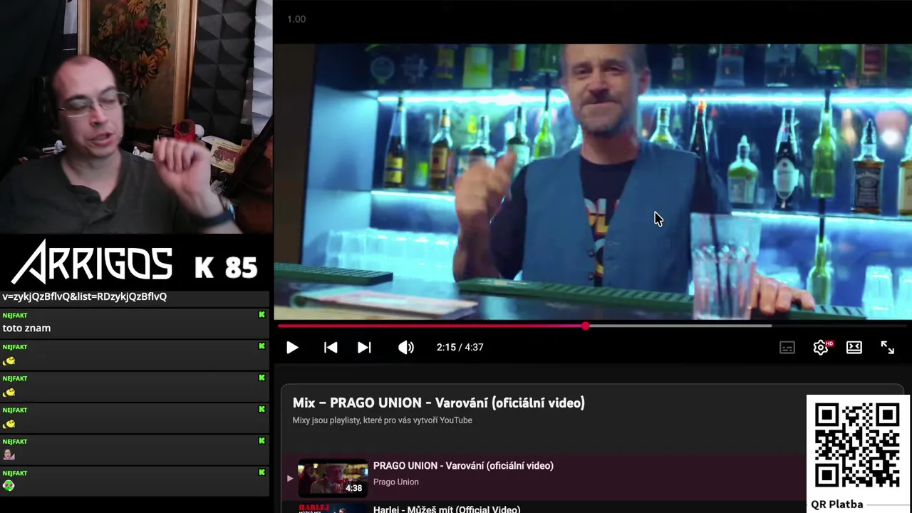Click the Play button
Viewport: 912px width, 513px height.
pos(292,348)
